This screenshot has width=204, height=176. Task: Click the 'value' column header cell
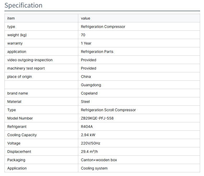click(x=86, y=18)
